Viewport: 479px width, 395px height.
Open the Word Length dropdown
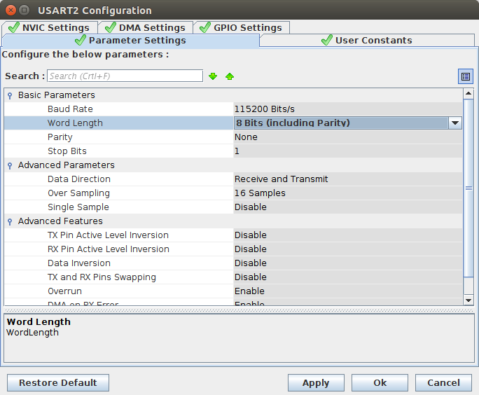(454, 123)
